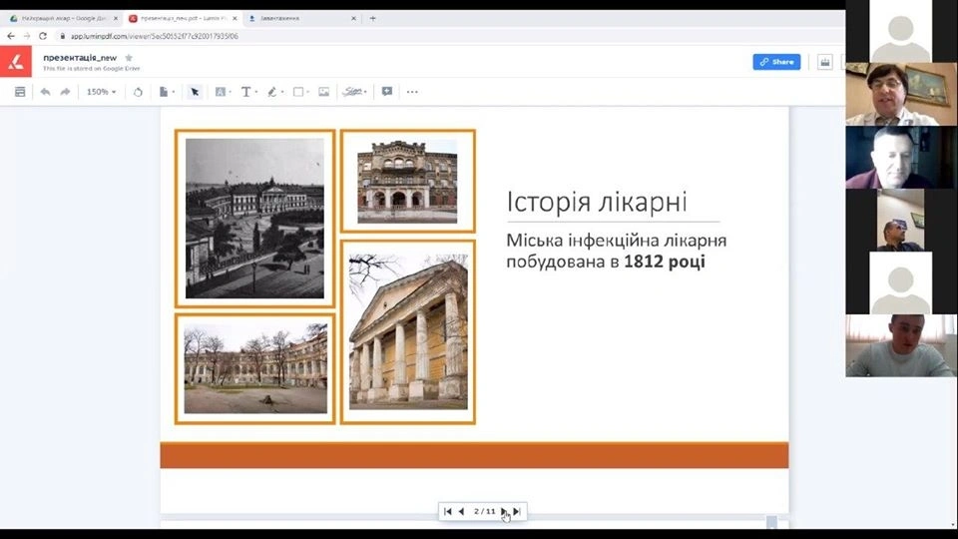958x539 pixels.
Task: Open a new browser tab
Action: coord(372,18)
